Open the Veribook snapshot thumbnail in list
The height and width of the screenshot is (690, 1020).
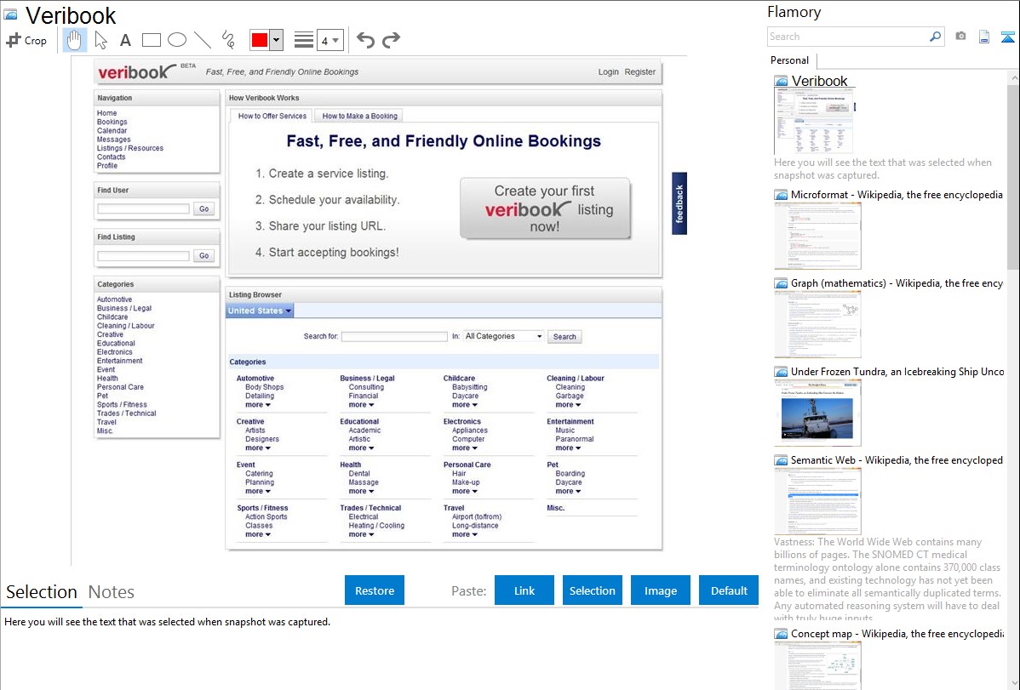814,122
